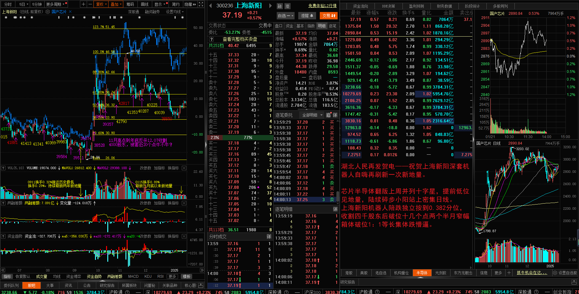Switch to 资金 tab in quote panel
This screenshot has width=579, height=294.
pos(289,26)
